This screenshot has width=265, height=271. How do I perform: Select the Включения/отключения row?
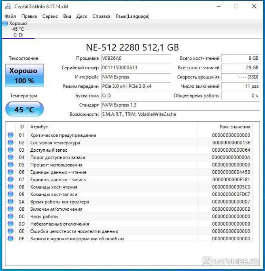[129, 209]
